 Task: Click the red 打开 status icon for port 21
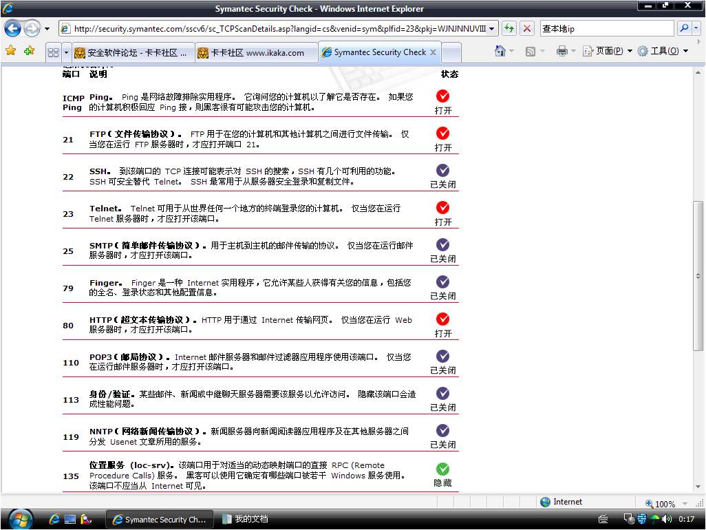tap(442, 134)
